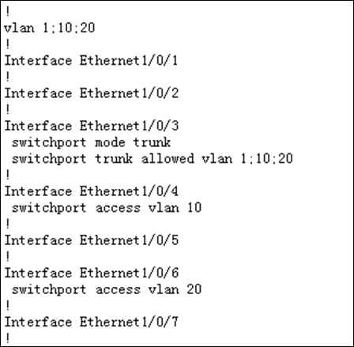Click the 'Interface Ethernet1/0/1' line
The height and width of the screenshot is (347, 354).
click(92, 61)
